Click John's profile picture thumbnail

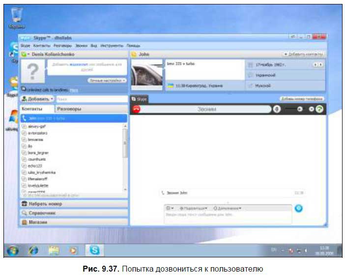tap(147, 75)
